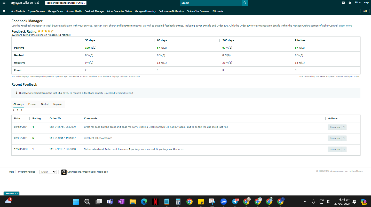Click the microphone tray icon
The width and height of the screenshot is (371, 207).
click(x=313, y=202)
